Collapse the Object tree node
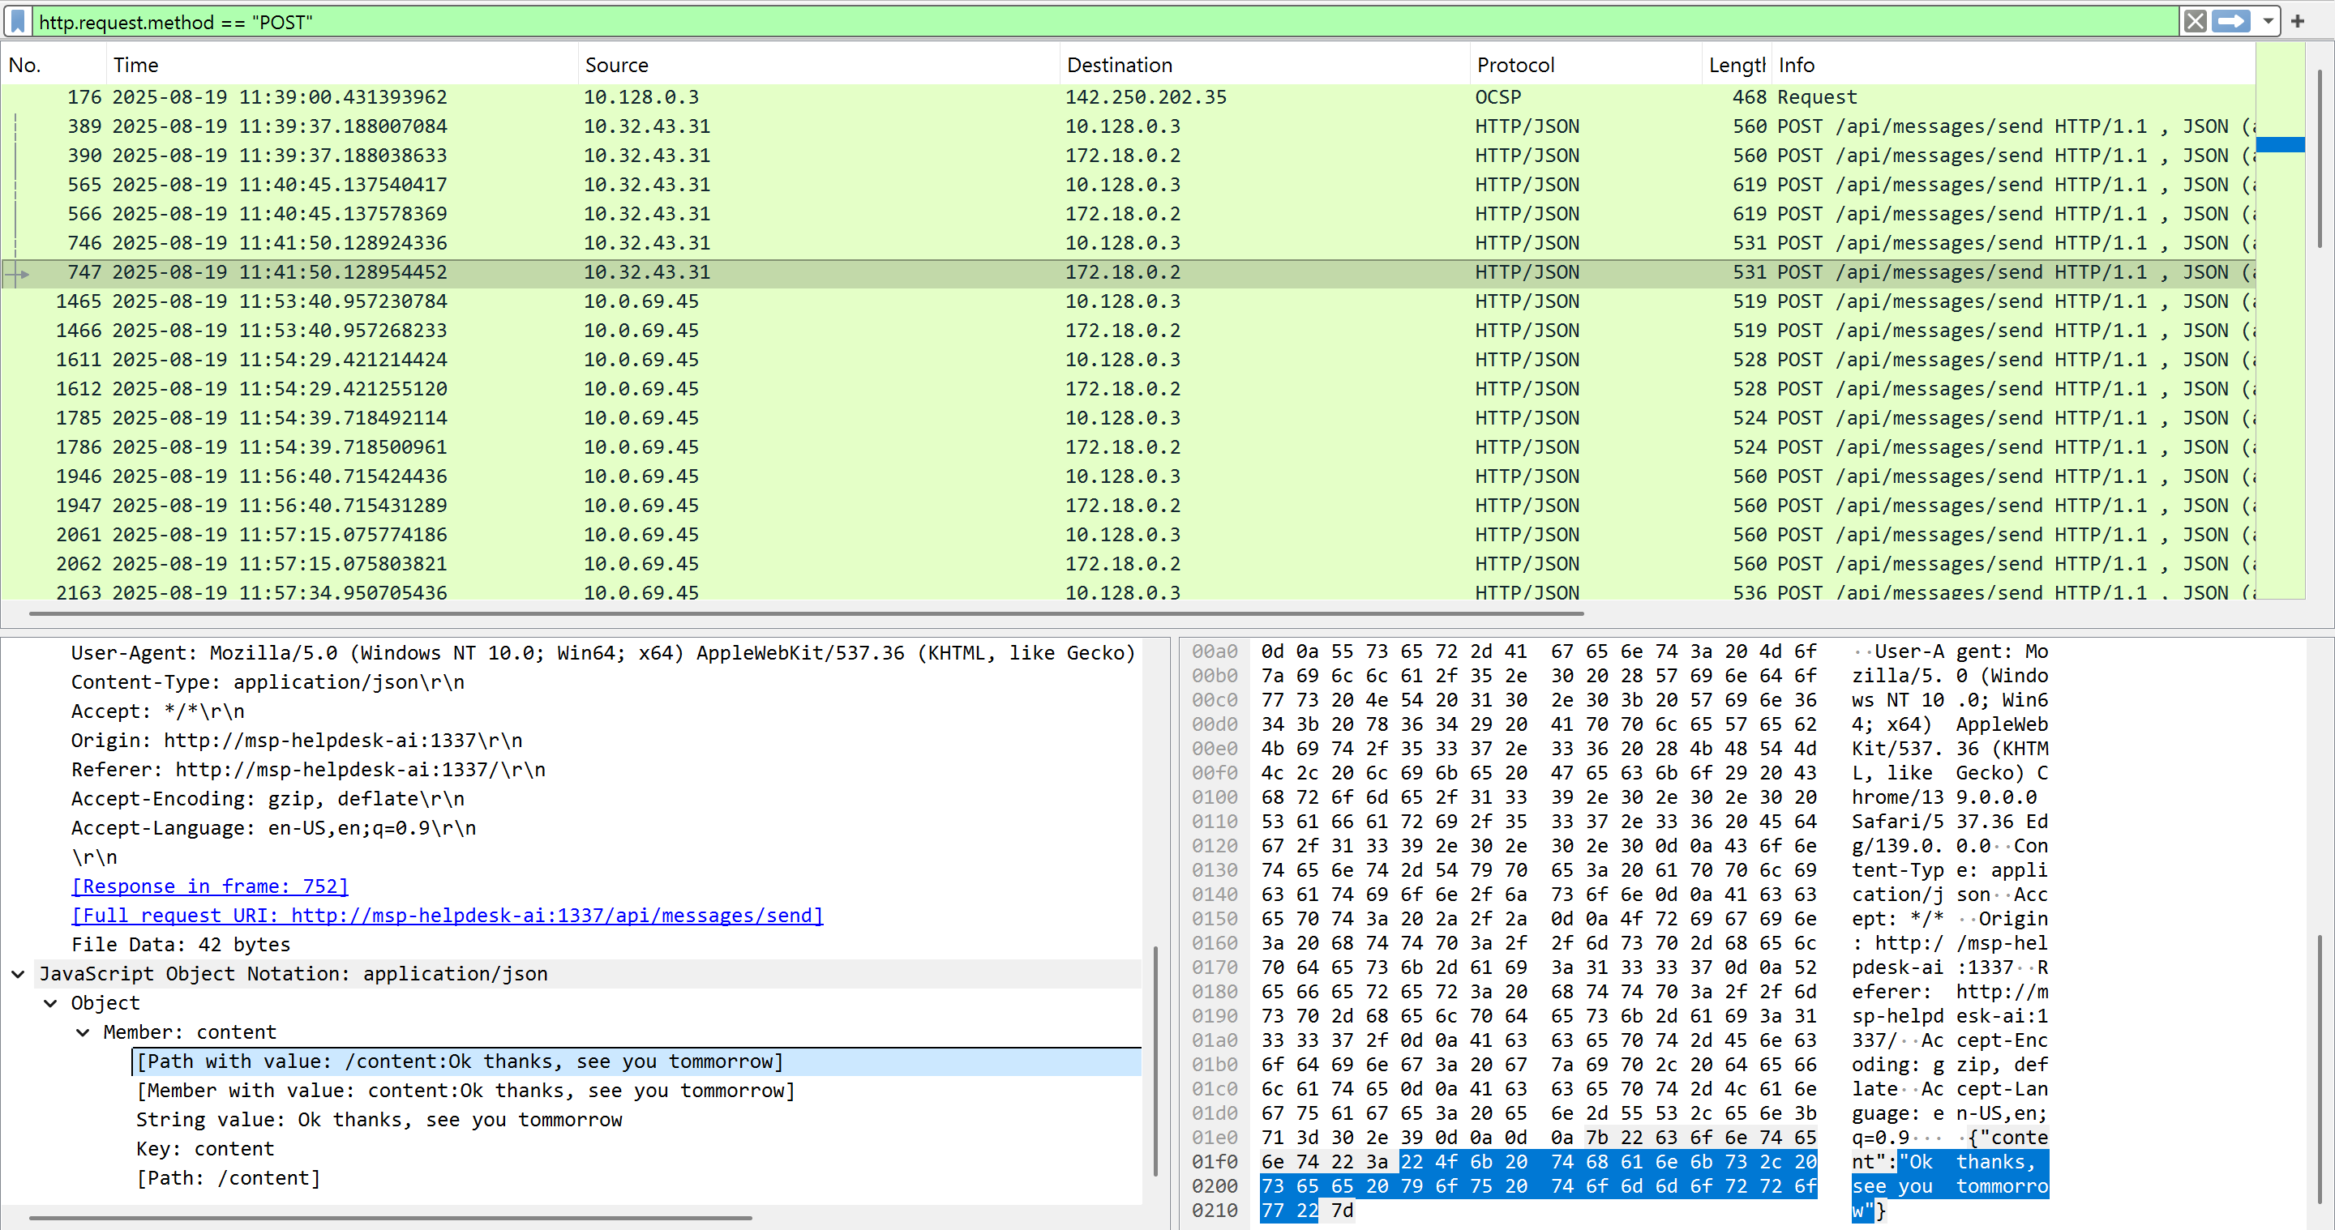Viewport: 2335px width, 1230px height. (x=51, y=1002)
